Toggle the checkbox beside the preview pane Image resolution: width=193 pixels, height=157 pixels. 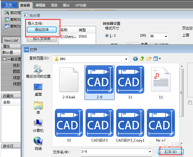coord(190,102)
